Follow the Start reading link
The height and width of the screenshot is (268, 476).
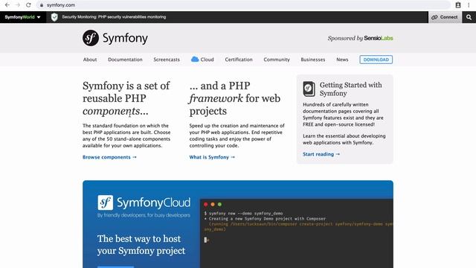click(321, 154)
